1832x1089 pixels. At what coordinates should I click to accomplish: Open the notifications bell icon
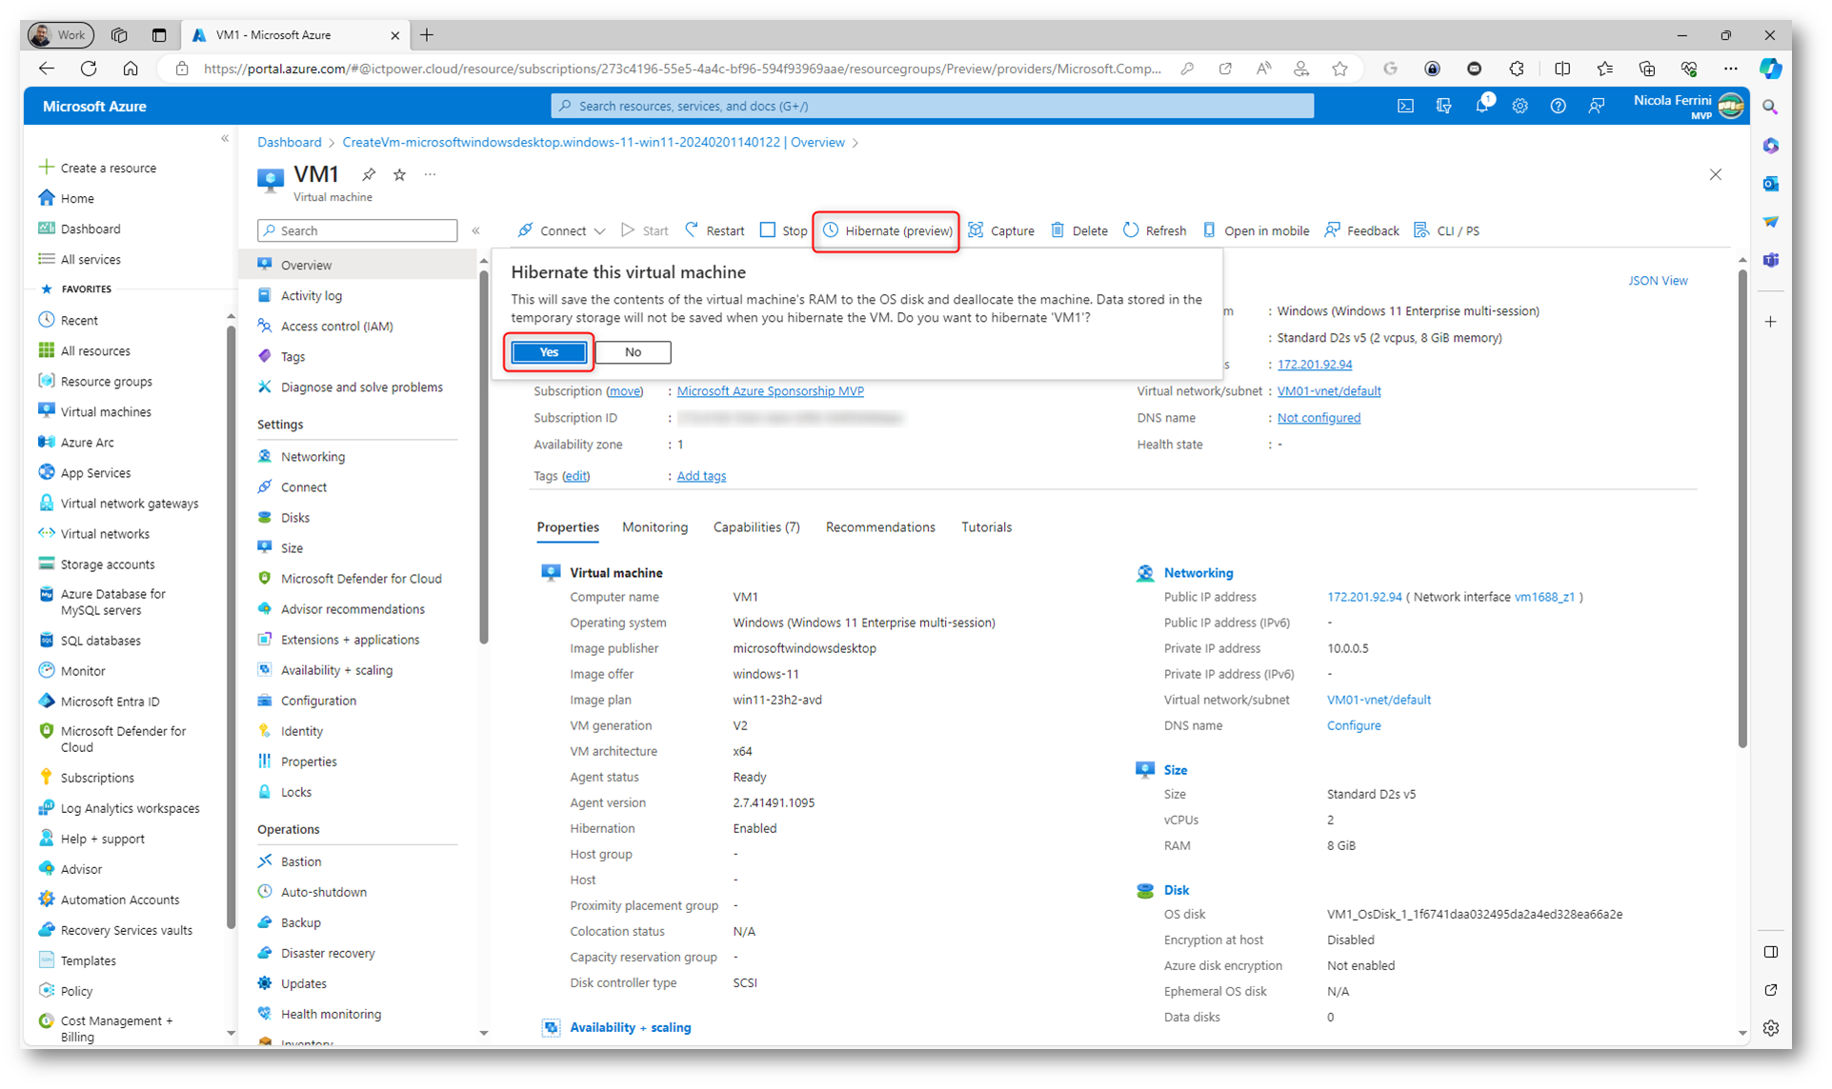point(1482,106)
